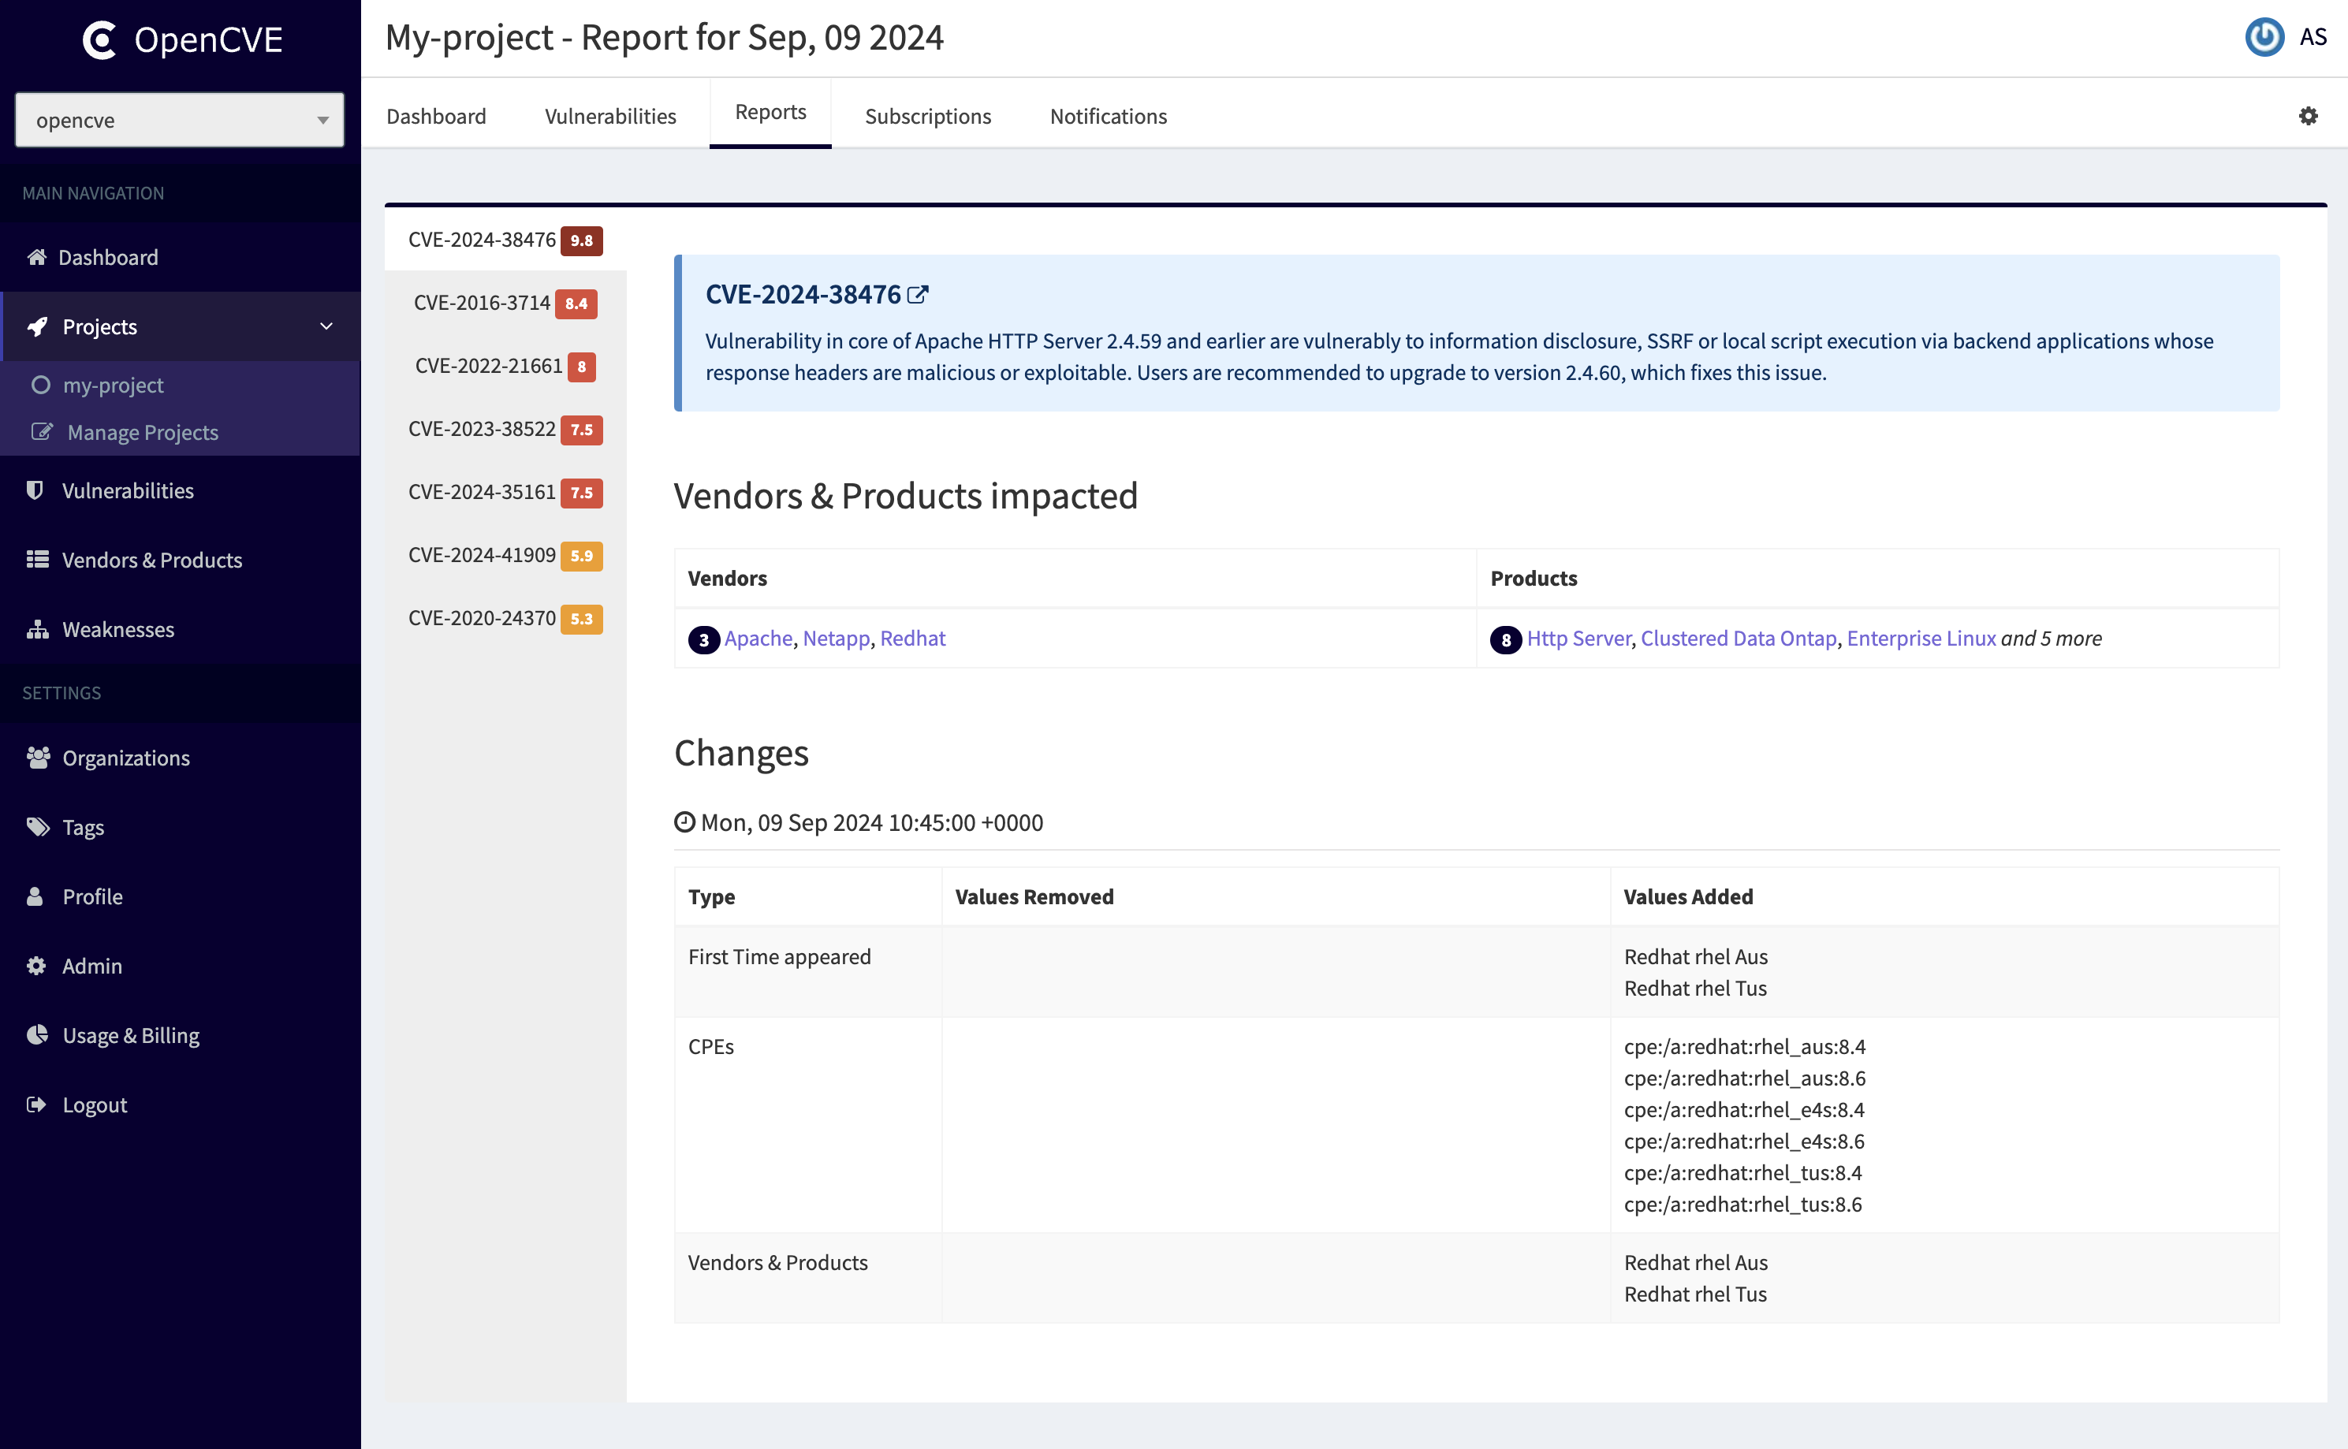
Task: Open external link icon beside CVE-2024-38476
Action: coord(917,295)
